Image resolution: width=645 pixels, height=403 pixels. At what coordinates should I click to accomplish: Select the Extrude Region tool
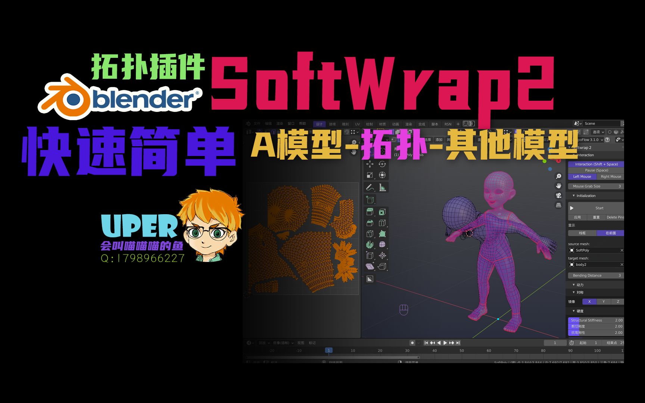369,212
